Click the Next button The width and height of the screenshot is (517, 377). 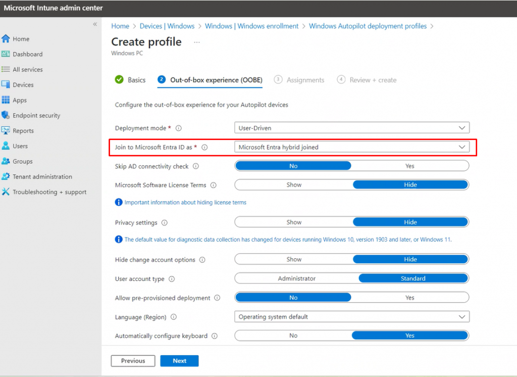click(179, 360)
